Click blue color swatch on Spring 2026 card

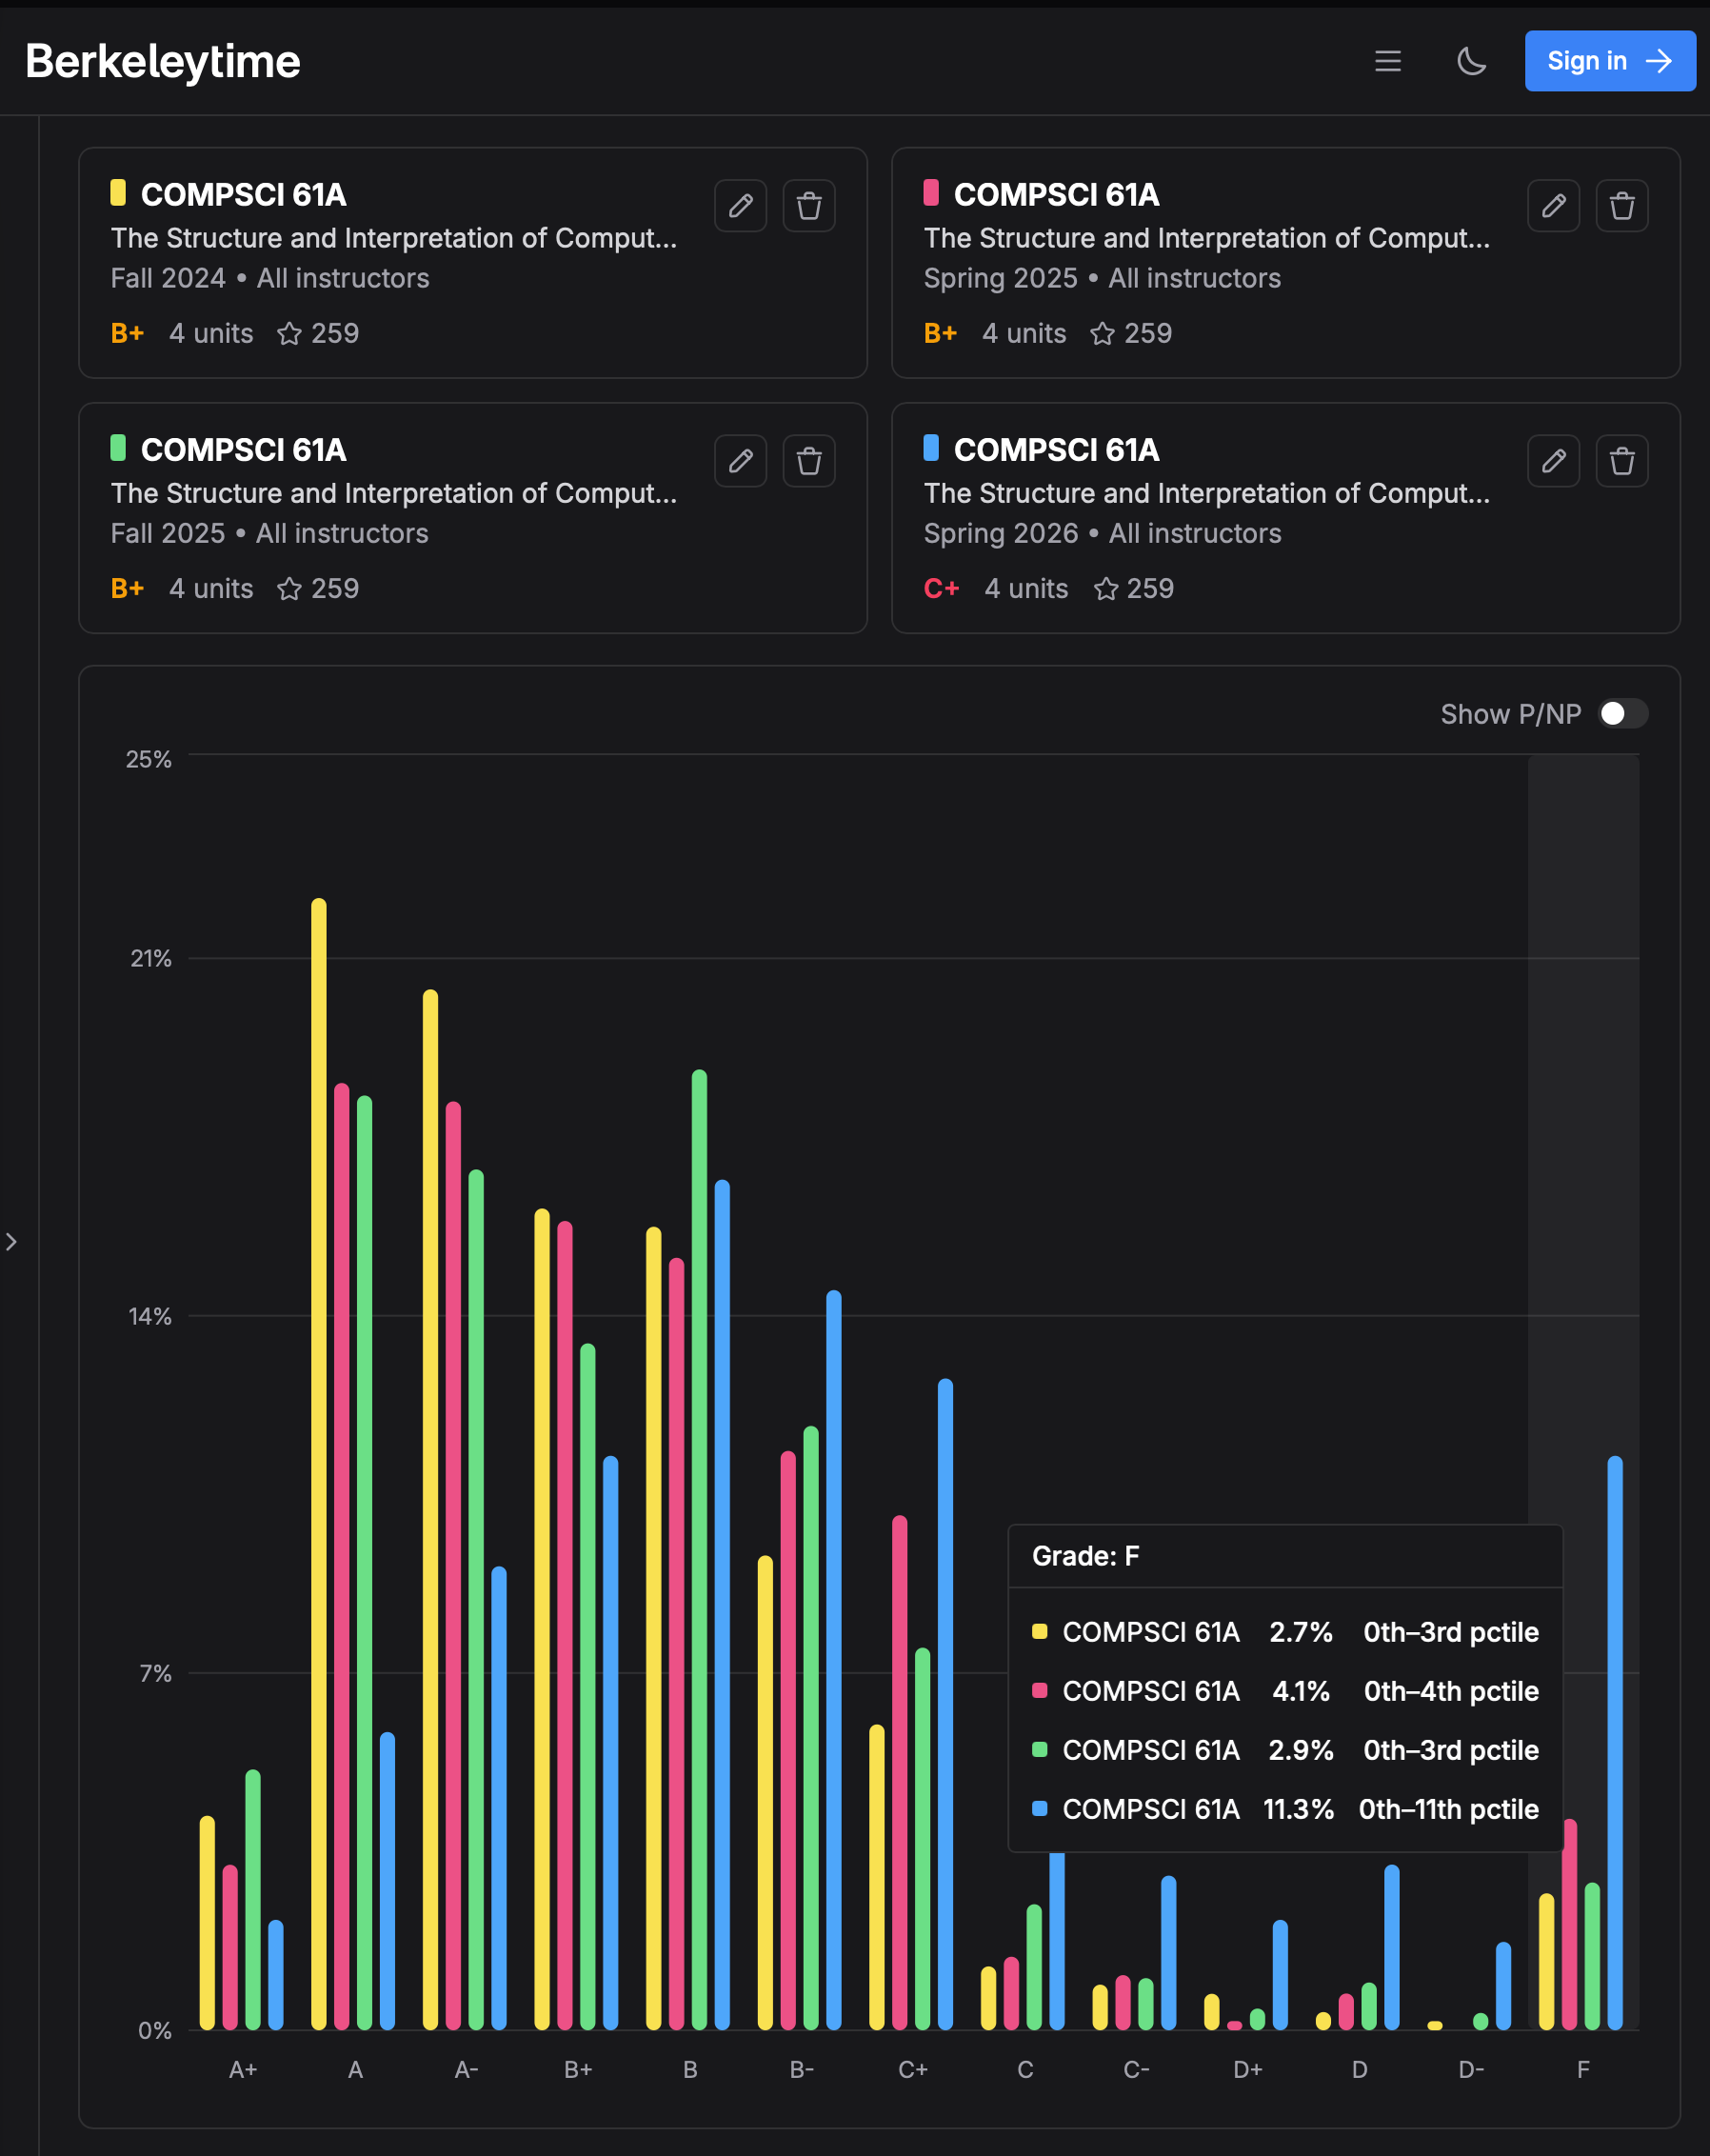tap(931, 447)
